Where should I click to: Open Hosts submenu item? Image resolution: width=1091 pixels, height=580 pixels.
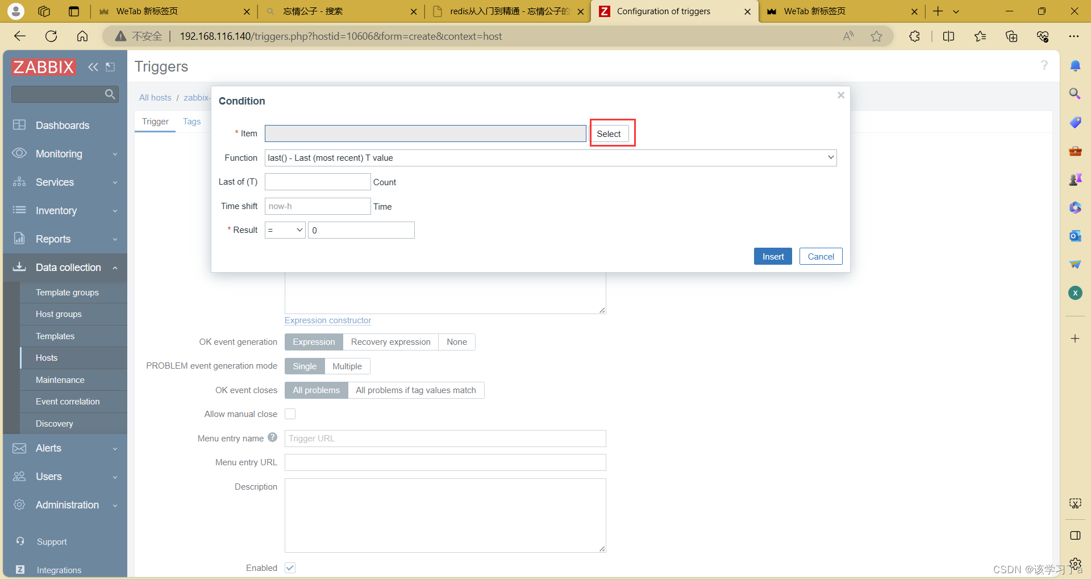coord(73,358)
